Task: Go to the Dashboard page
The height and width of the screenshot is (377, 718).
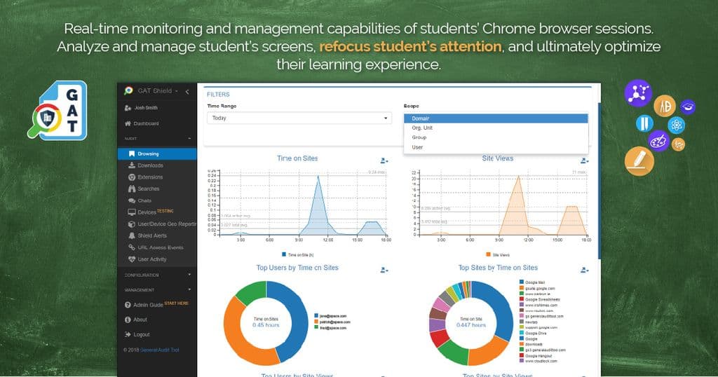Action: [146, 123]
